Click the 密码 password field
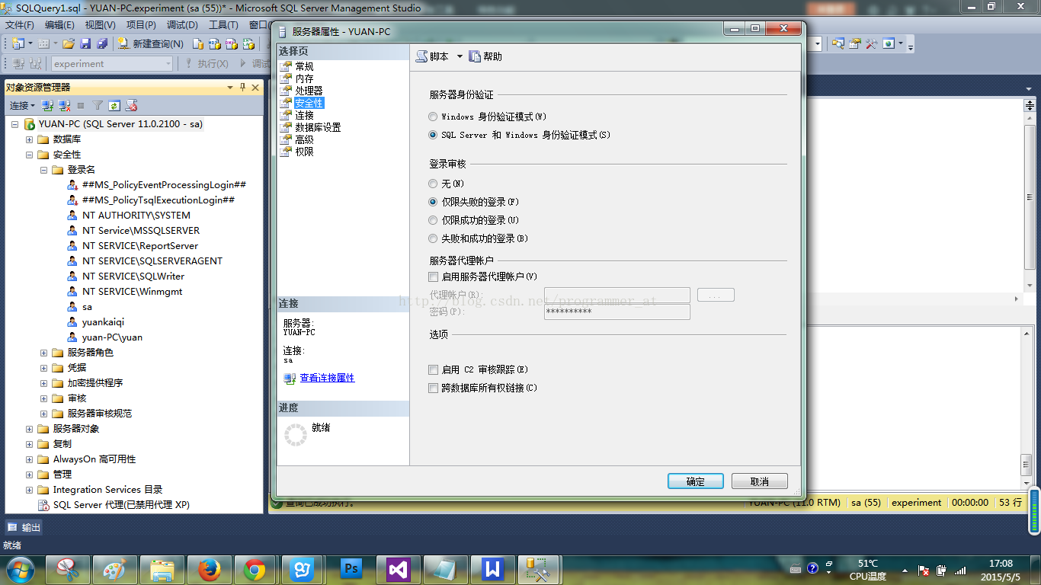This screenshot has height=585, width=1041. coord(617,312)
